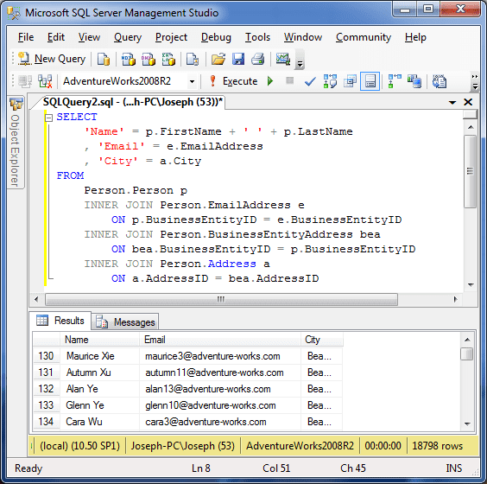Click the Name column header
The width and height of the screenshot is (487, 484).
[99, 340]
